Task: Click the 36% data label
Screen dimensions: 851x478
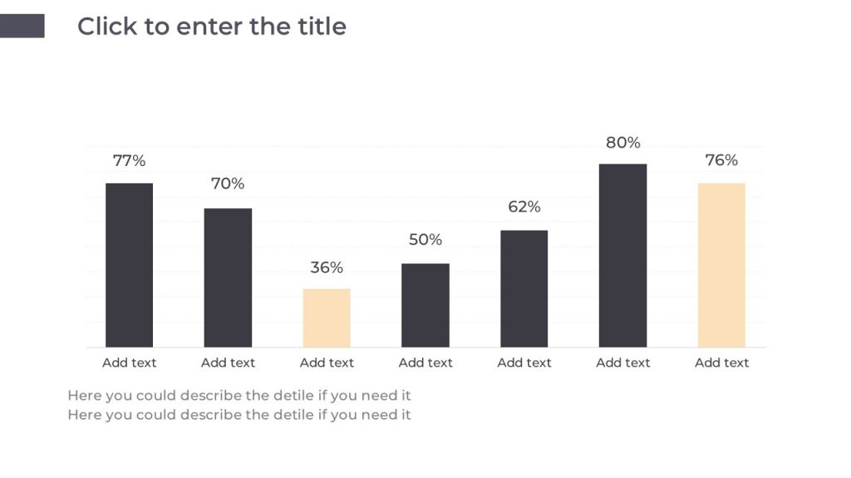Action: [327, 268]
